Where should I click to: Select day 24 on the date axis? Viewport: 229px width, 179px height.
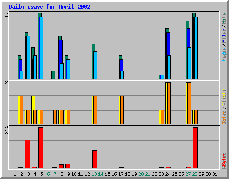(x=168, y=174)
